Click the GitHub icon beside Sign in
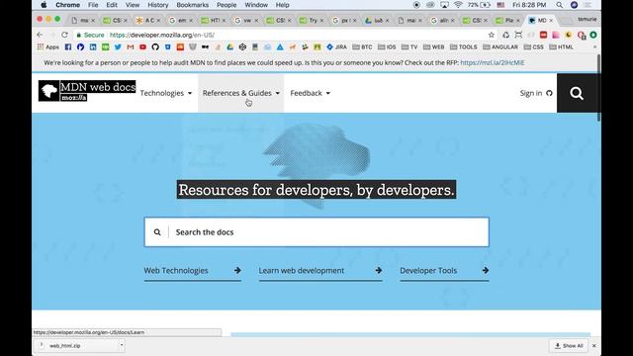 pos(550,93)
